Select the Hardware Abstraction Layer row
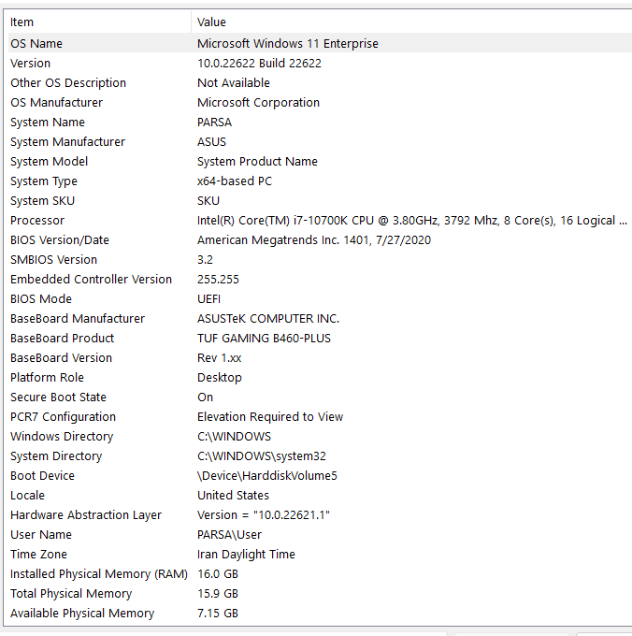Image resolution: width=632 pixels, height=636 pixels. [320, 515]
